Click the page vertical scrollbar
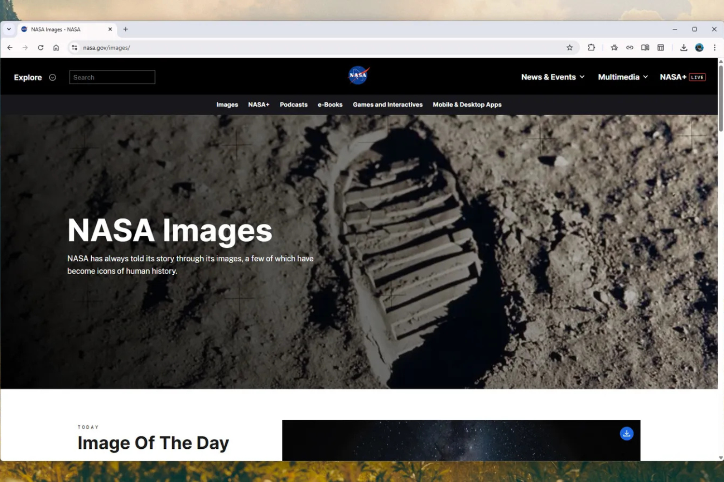Viewport: 724px width, 482px height. pyautogui.click(x=721, y=99)
